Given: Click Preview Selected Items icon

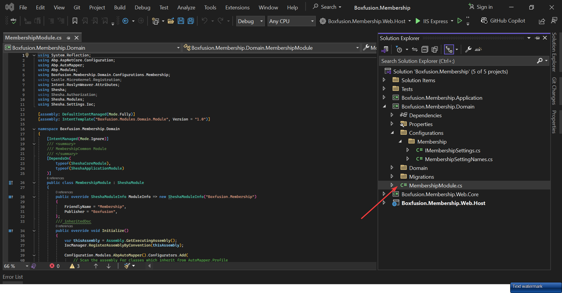Looking at the screenshot, I should [x=478, y=49].
